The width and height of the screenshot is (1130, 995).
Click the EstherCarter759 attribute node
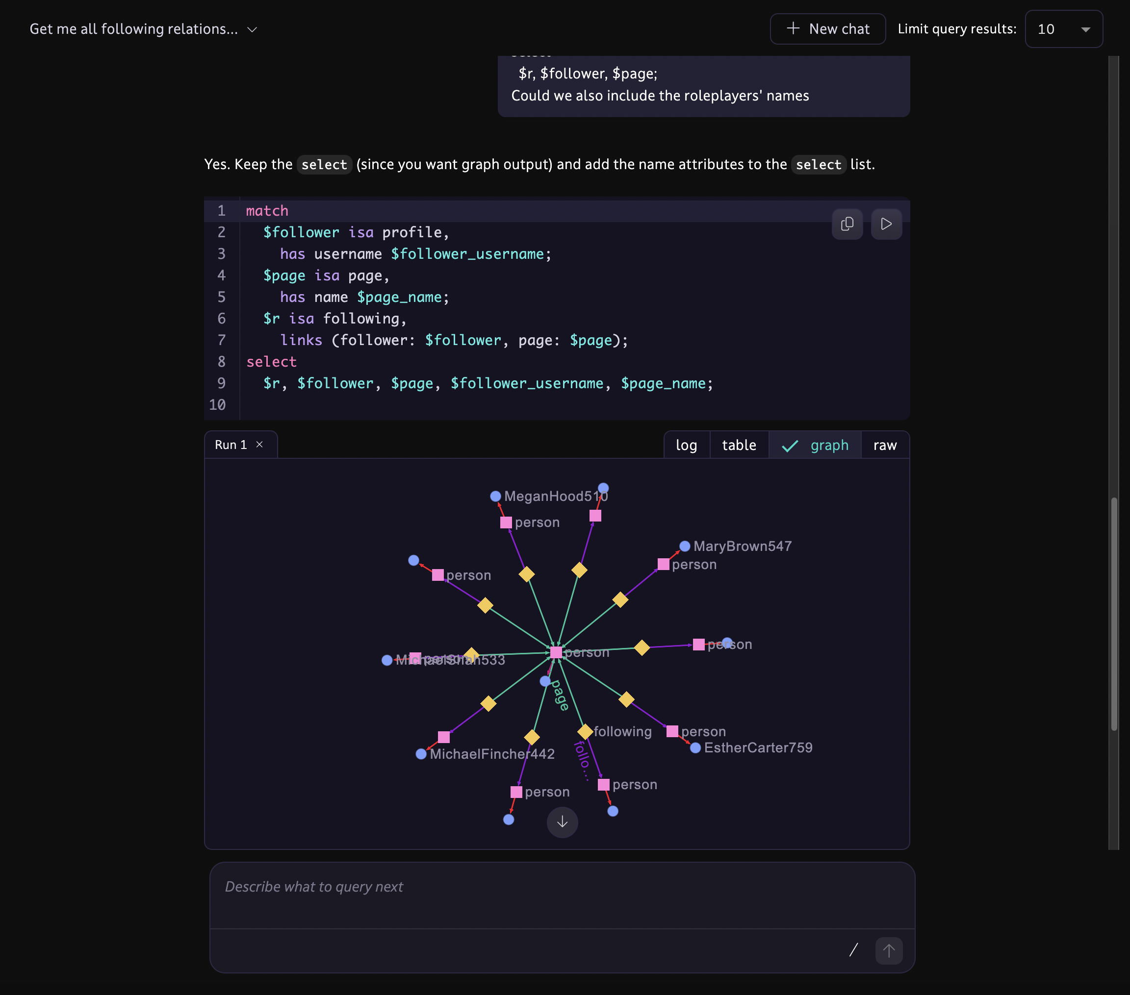pos(695,747)
